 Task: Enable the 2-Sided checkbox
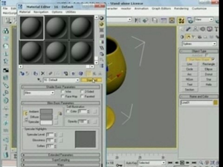[x=82, y=91]
